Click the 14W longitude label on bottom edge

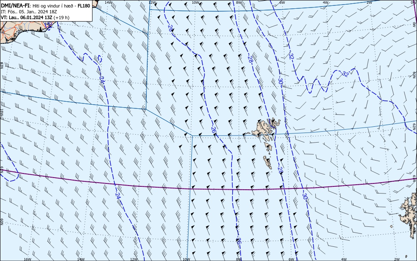[81, 259]
